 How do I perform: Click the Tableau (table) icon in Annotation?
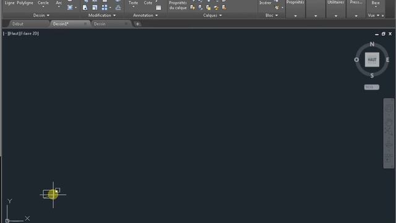(158, 7)
